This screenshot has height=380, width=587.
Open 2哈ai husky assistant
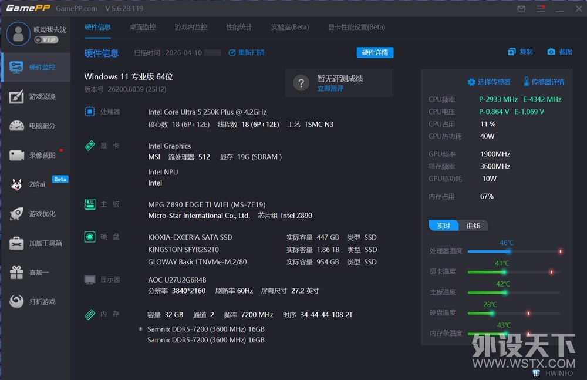[x=36, y=184]
